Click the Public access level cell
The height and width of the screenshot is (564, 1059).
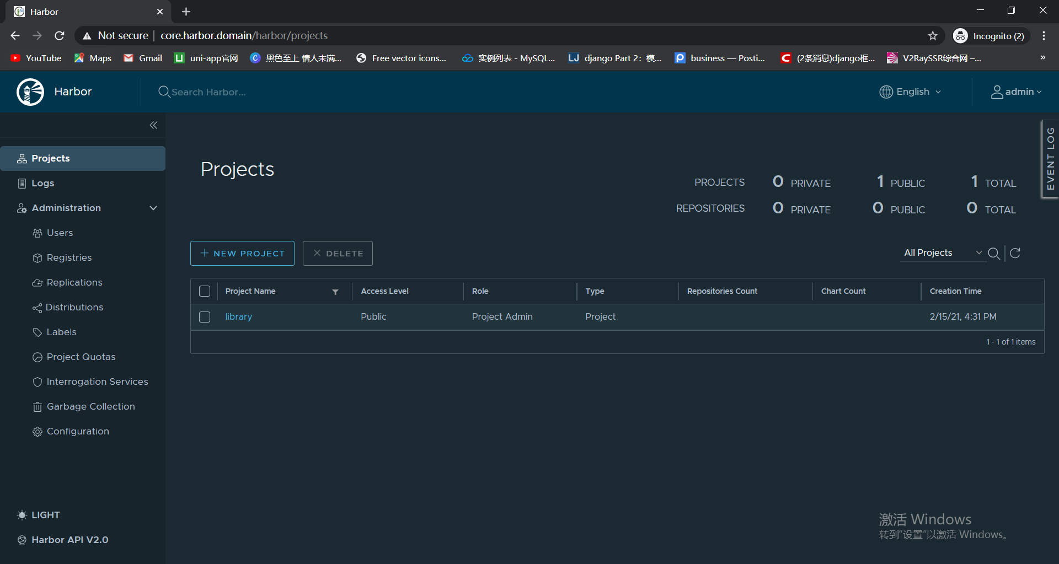pos(373,316)
